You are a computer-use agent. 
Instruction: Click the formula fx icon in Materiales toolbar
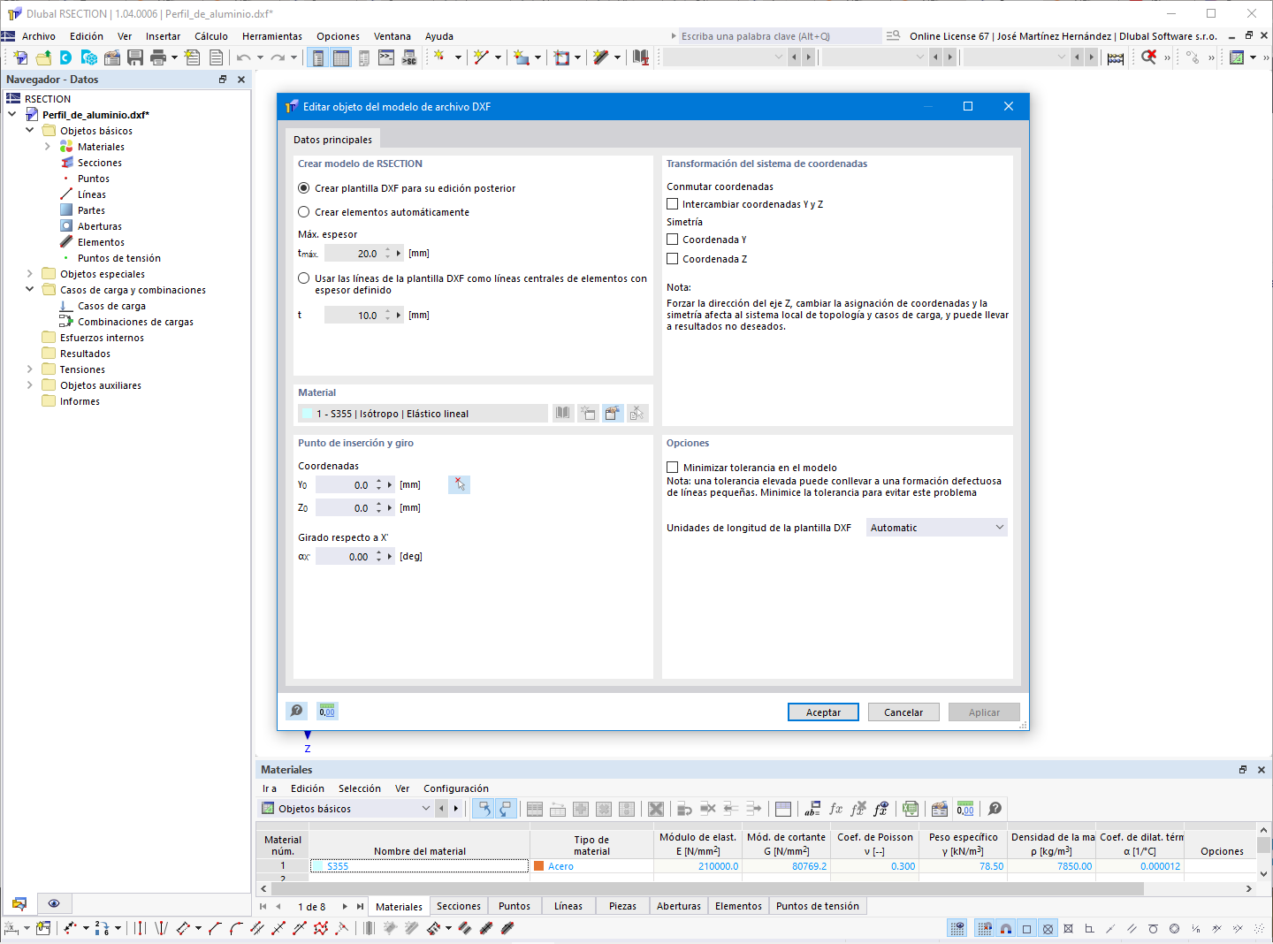[x=835, y=809]
